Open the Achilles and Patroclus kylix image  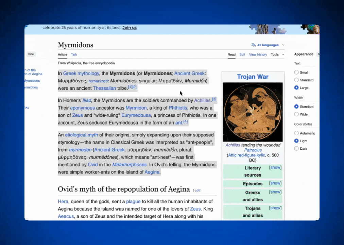253,112
